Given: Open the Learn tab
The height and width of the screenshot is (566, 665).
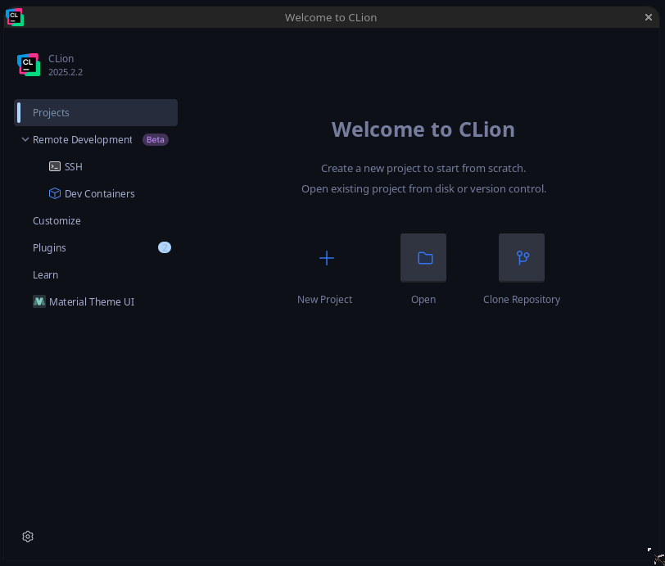Looking at the screenshot, I should (45, 275).
